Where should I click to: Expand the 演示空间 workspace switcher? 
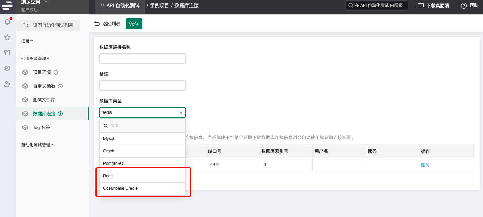click(34, 2)
